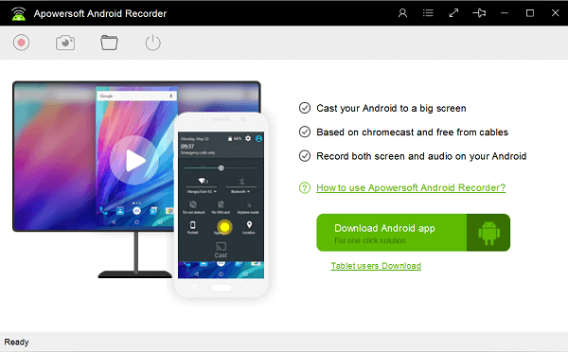Click the Apowersoft app logo icon

(19, 14)
